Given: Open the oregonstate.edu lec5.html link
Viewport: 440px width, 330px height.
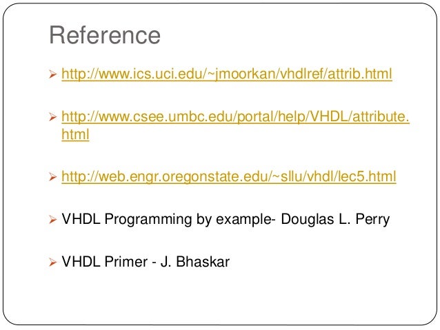Looking at the screenshot, I should tap(229, 176).
